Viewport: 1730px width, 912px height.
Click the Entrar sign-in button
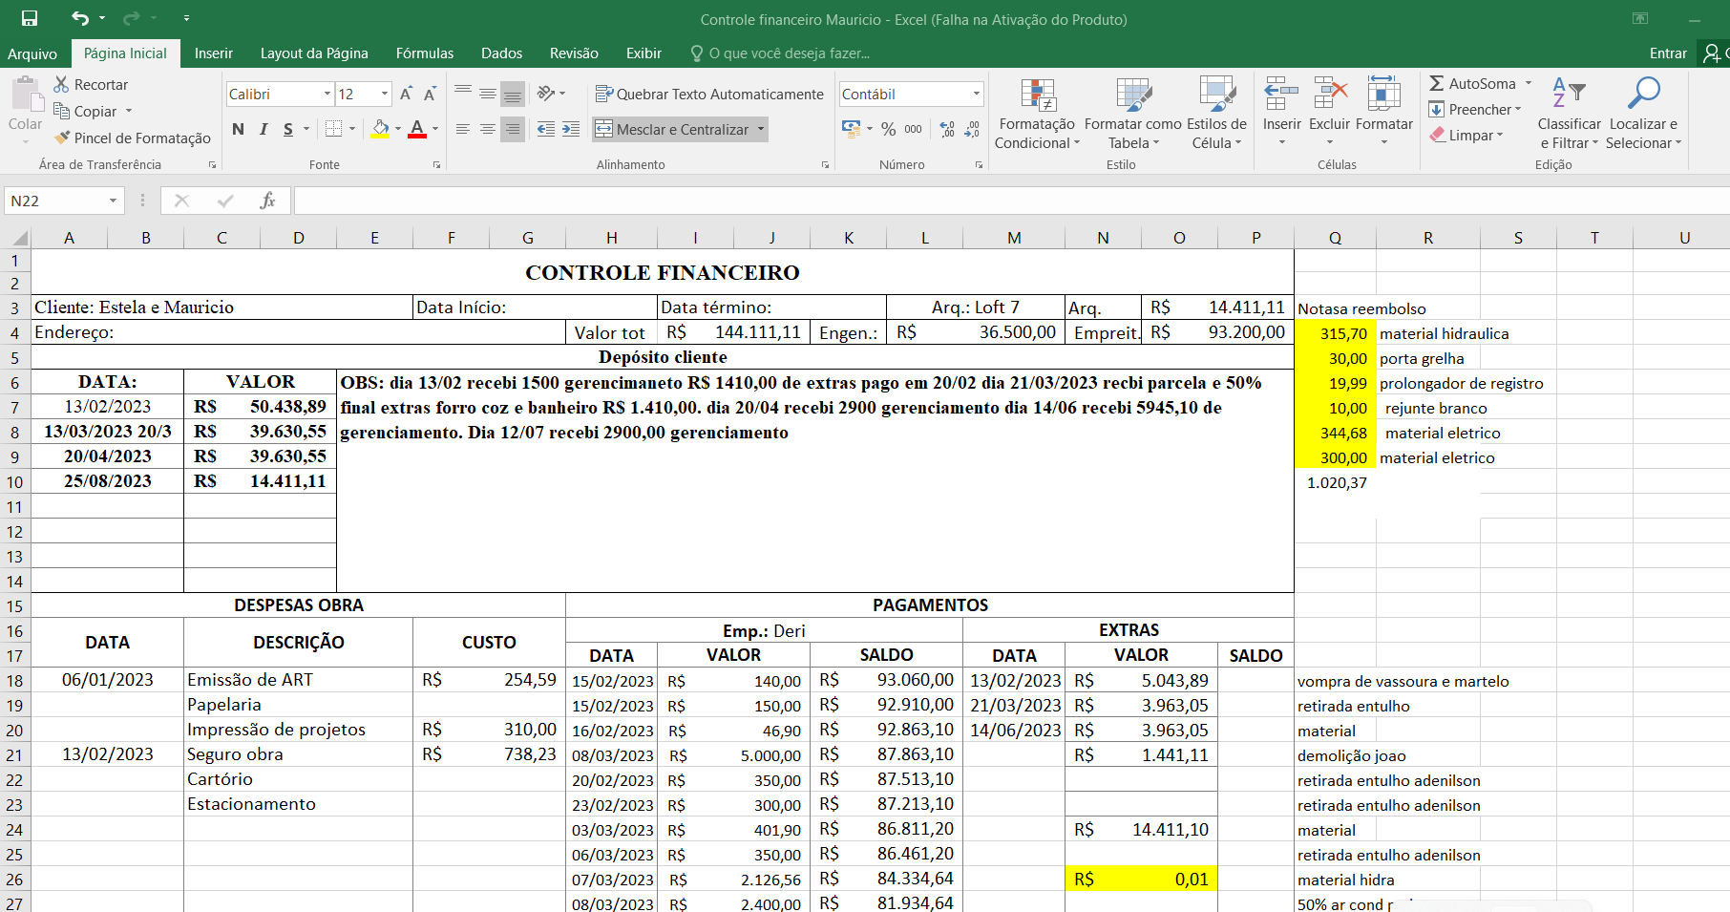point(1668,53)
